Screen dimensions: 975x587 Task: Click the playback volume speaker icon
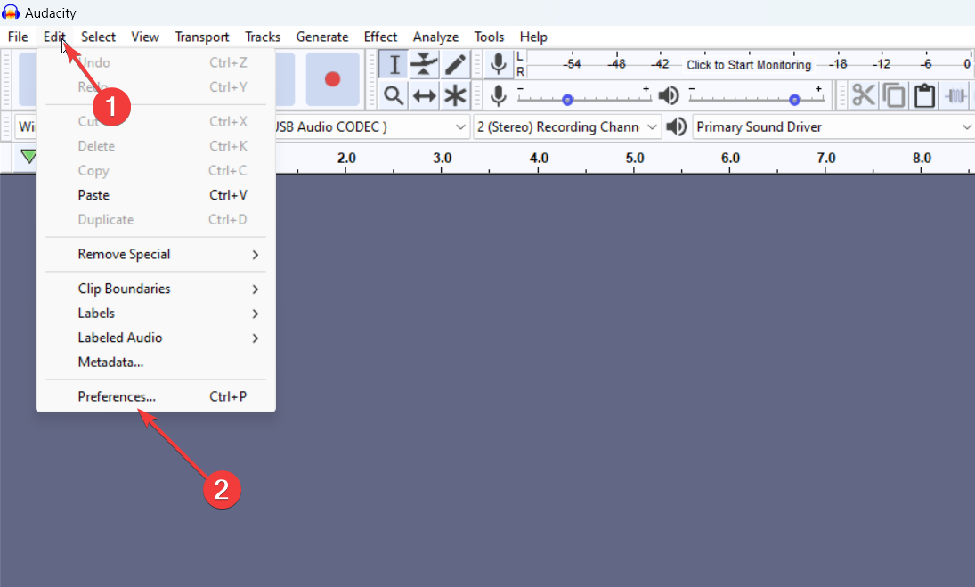(669, 95)
